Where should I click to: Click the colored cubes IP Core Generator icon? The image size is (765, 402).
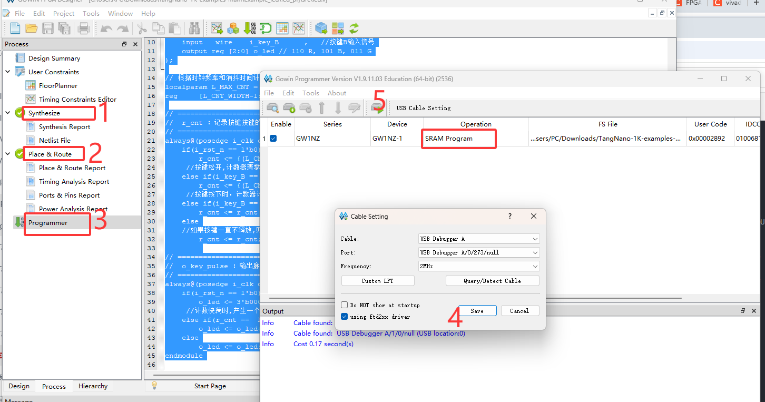233,28
